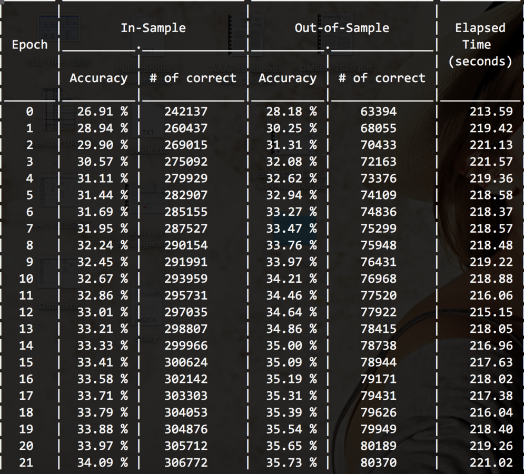The image size is (524, 474).
Task: Click in-sample accuracy 29.90 %
Action: pyautogui.click(x=103, y=145)
